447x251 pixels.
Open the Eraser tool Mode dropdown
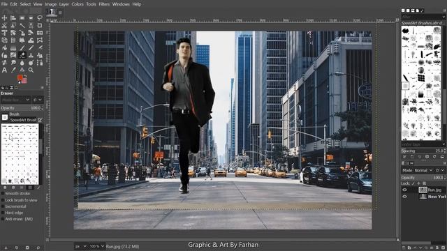coord(15,100)
